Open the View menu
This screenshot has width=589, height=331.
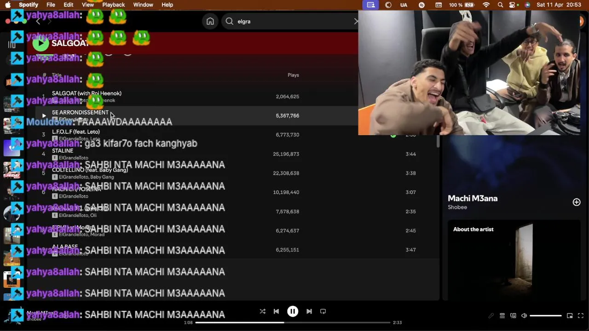click(x=88, y=5)
